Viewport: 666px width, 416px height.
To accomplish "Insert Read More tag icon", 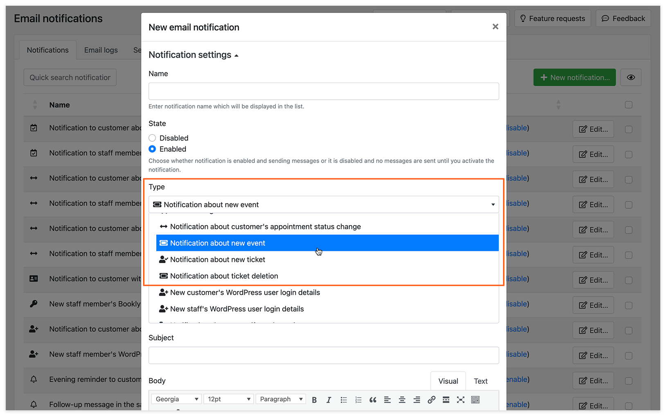I will (x=446, y=400).
